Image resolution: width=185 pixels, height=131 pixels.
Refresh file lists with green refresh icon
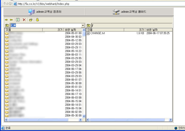tap(18, 20)
